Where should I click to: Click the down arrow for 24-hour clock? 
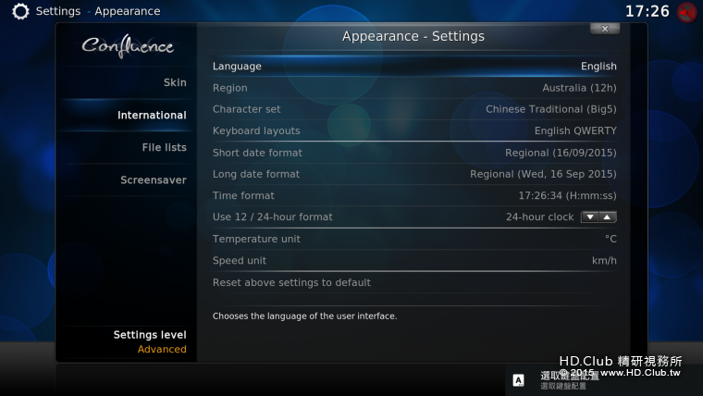coord(590,217)
